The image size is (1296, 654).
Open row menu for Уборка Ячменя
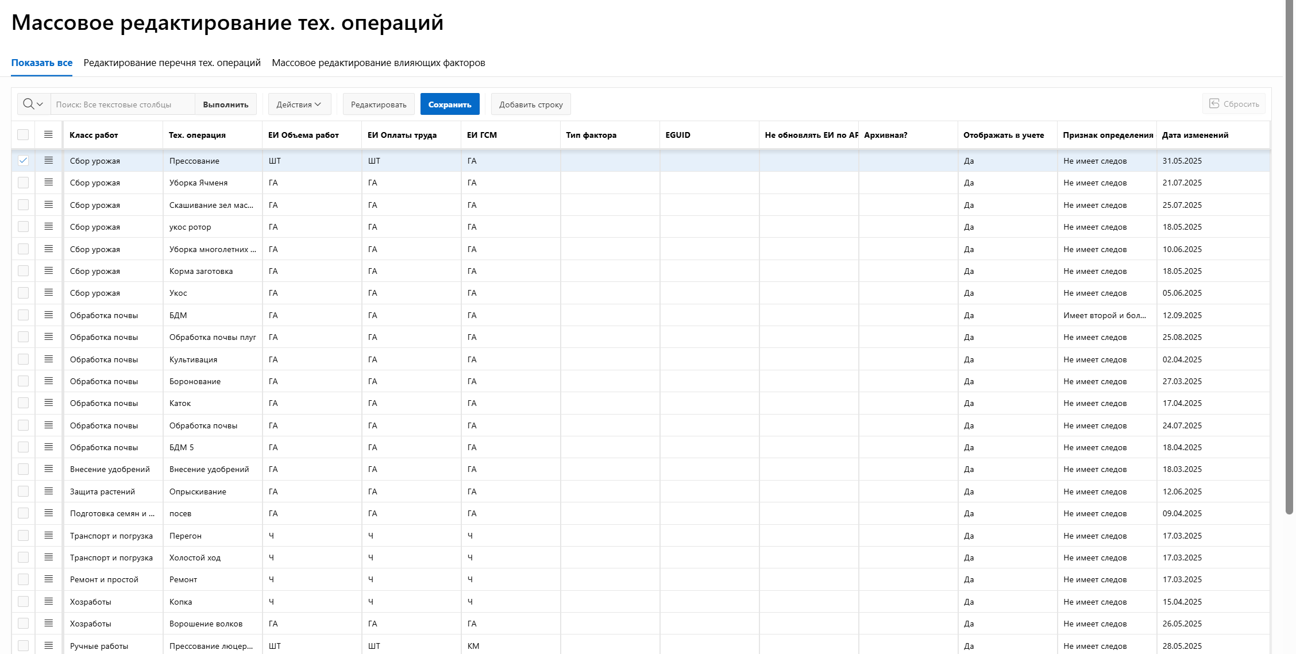pyautogui.click(x=49, y=183)
